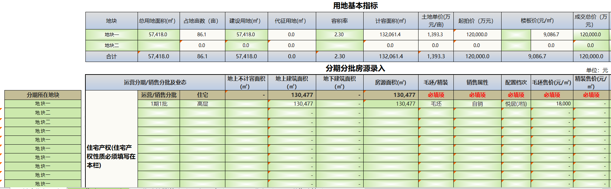Select the 土地单价 value 1,393.3 for 地块一
This screenshot has width=611, height=189.
coord(435,35)
